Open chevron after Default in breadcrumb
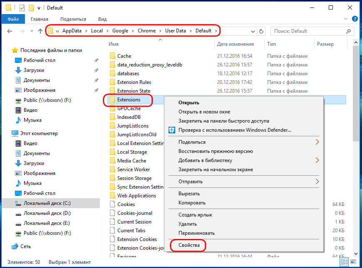 (216, 31)
